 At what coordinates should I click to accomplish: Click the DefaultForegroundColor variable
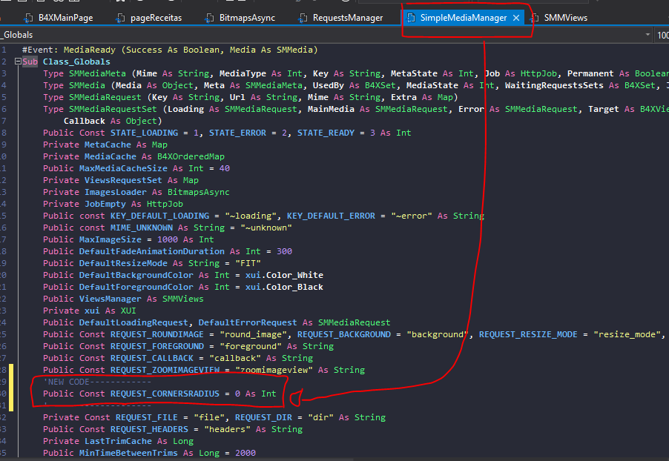tap(136, 287)
